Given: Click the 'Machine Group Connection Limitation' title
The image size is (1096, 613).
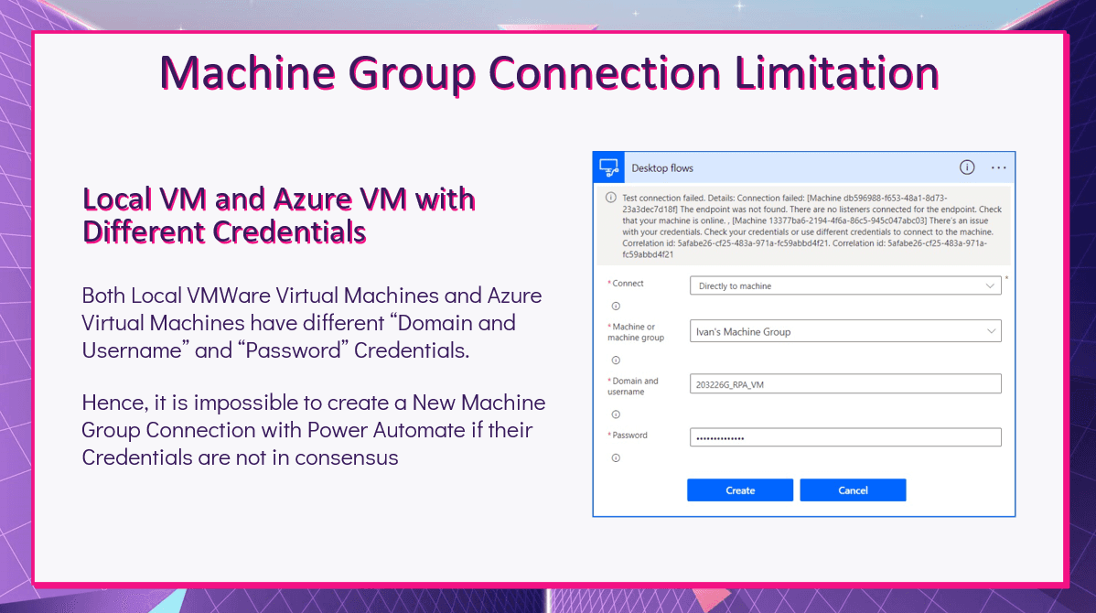Looking at the screenshot, I should click(549, 73).
